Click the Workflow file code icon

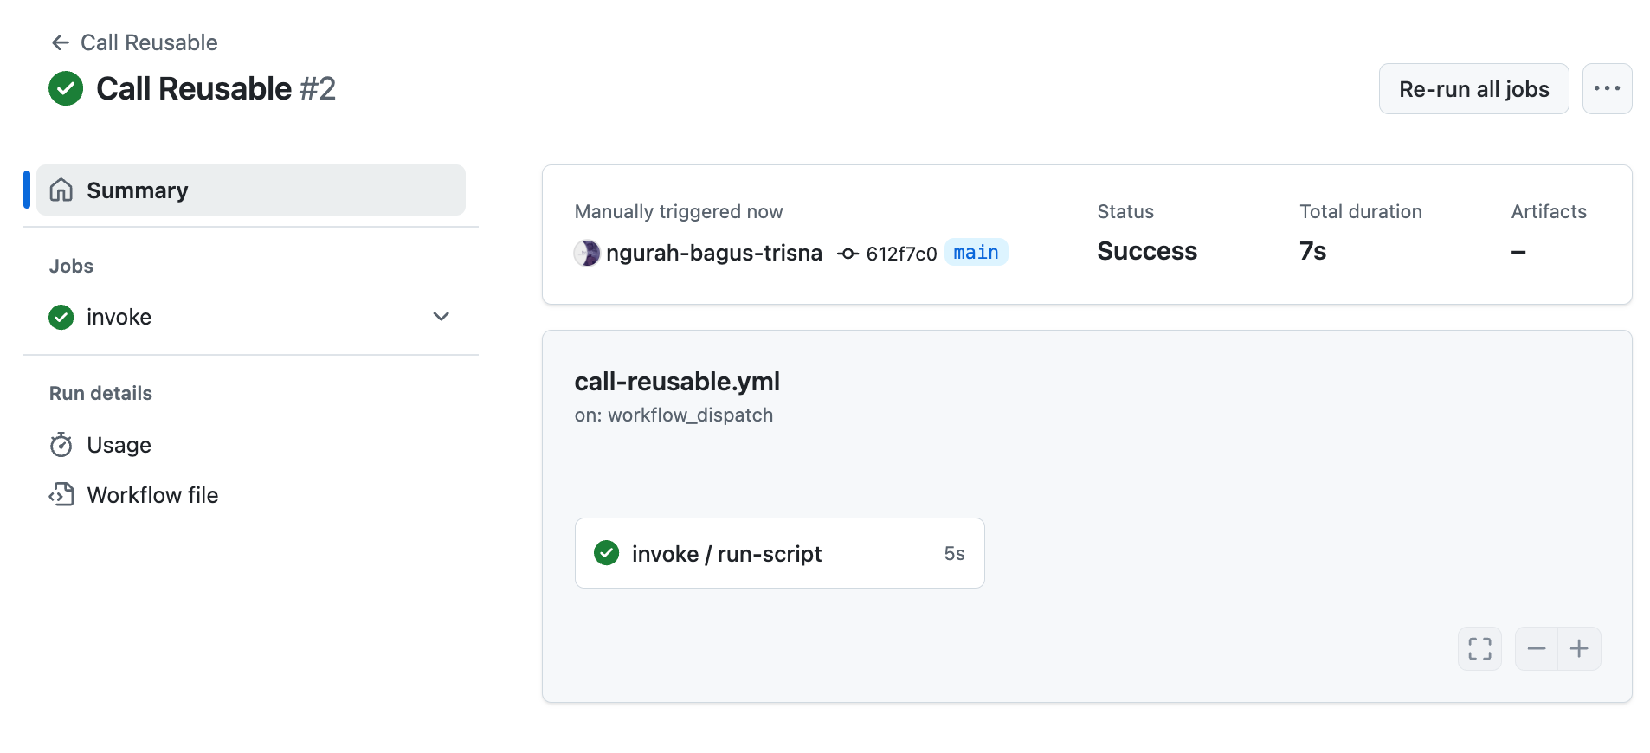tap(61, 495)
